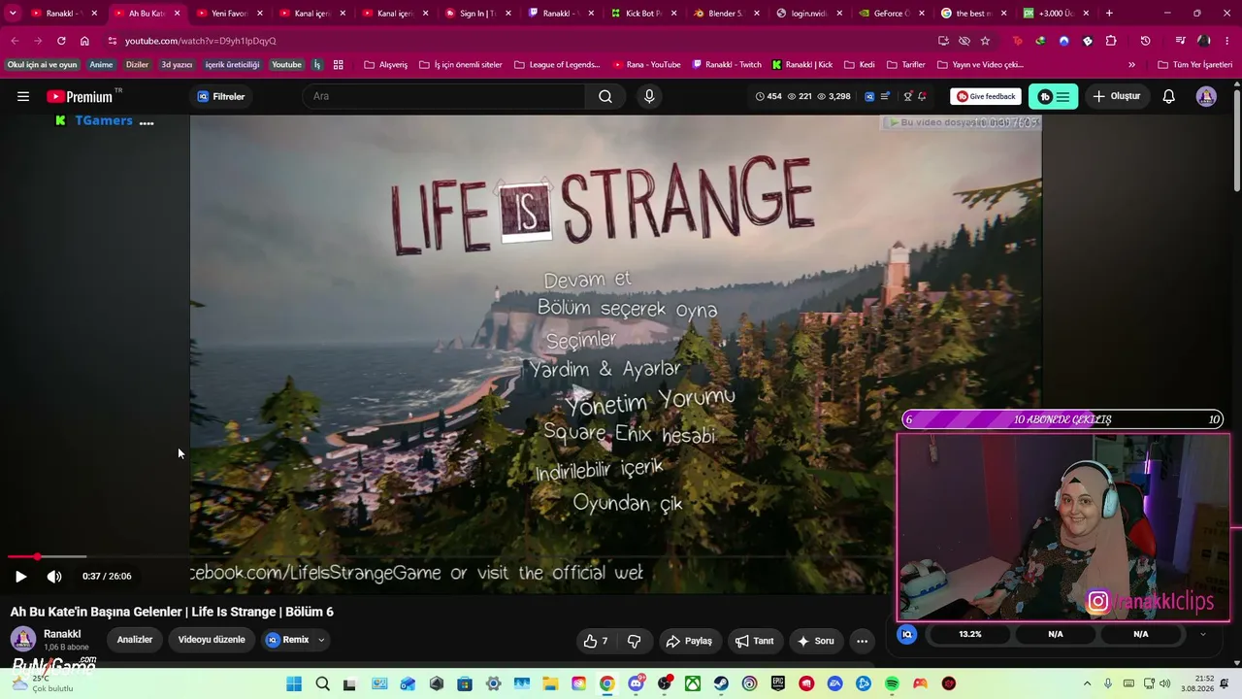Screen dimensions: 1242x699
Task: Expand the Remix dropdown arrow
Action: click(321, 640)
